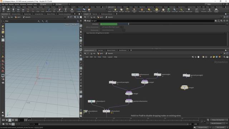This screenshot has width=229, height=129.
Task: Open the No cam dropdown in viewport
Action: [75, 25]
